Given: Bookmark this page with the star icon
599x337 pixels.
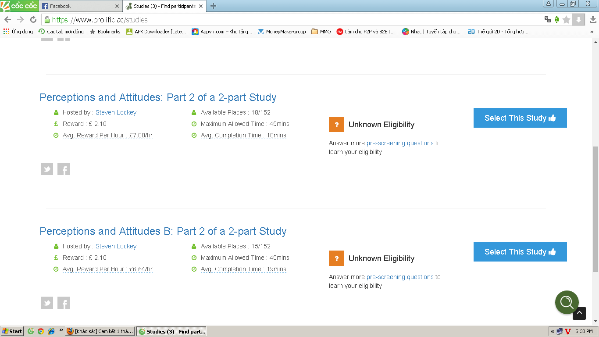Looking at the screenshot, I should [x=567, y=19].
